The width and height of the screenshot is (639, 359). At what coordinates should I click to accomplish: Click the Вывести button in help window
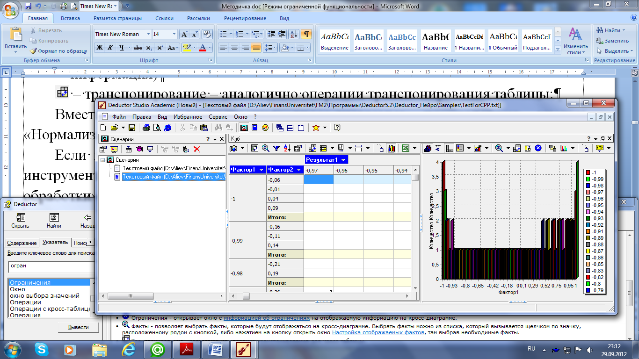tap(78, 327)
